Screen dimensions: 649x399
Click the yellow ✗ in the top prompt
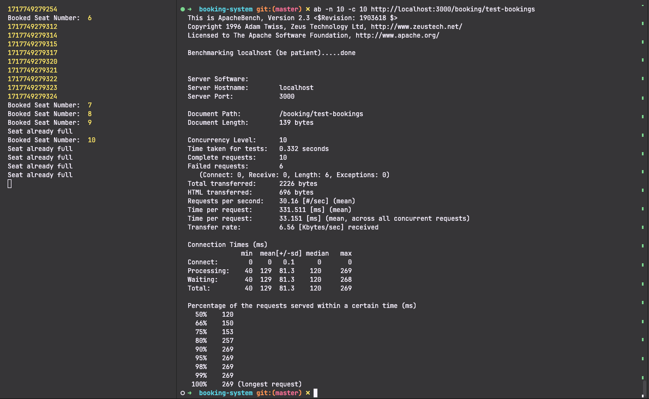click(308, 9)
